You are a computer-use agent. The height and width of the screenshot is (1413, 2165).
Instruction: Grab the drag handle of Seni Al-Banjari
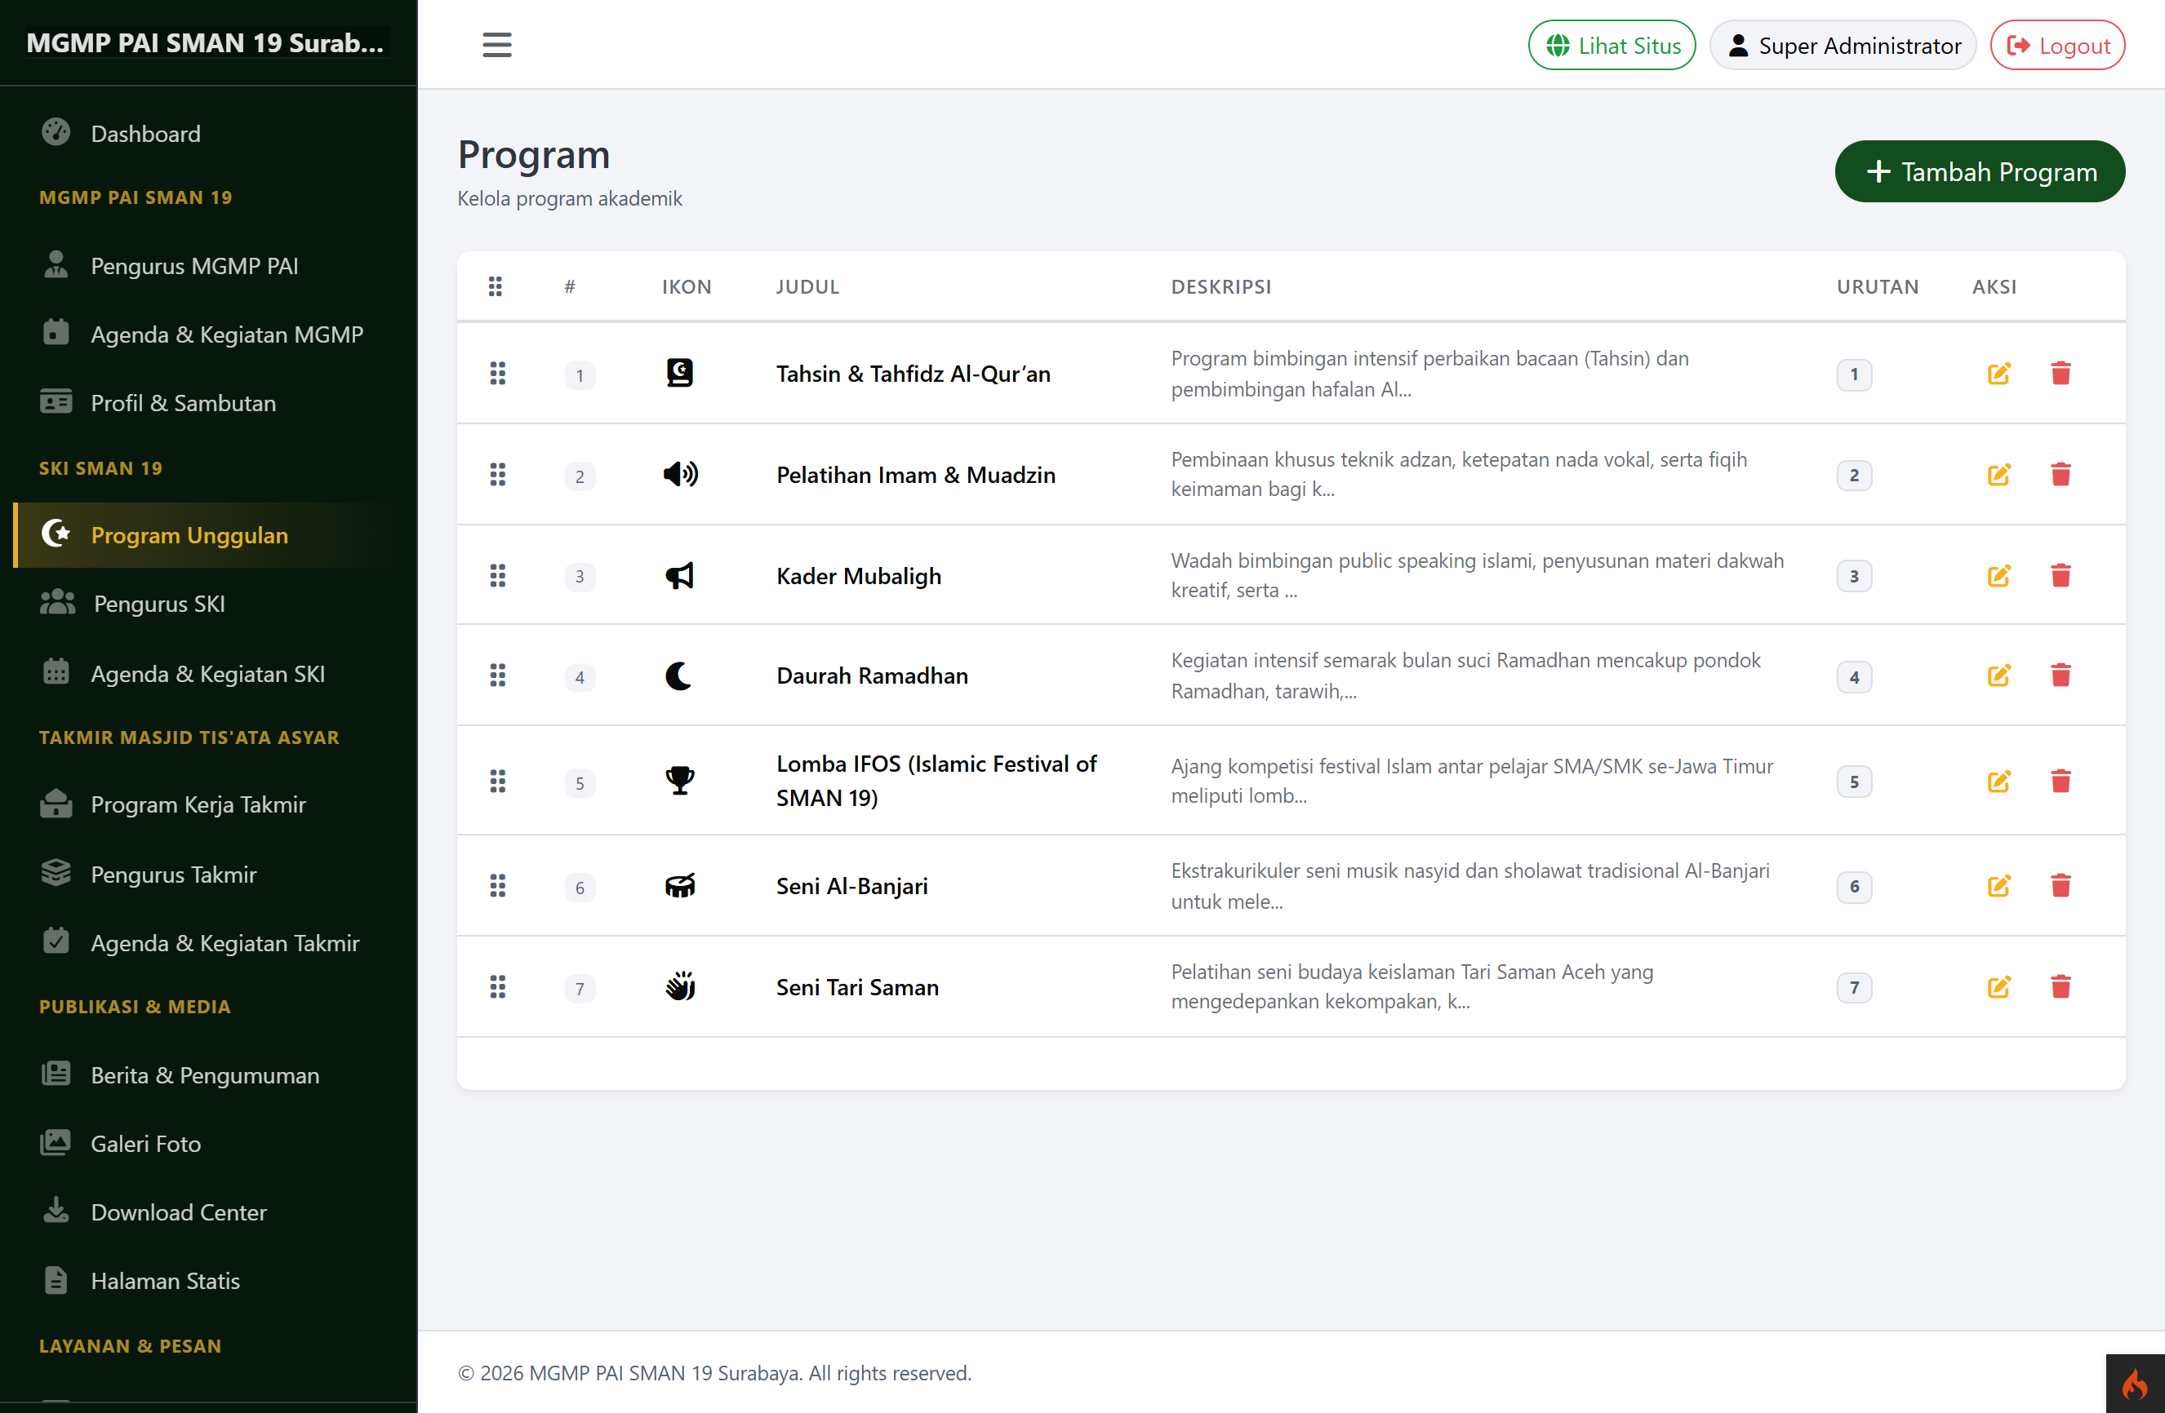tap(498, 886)
